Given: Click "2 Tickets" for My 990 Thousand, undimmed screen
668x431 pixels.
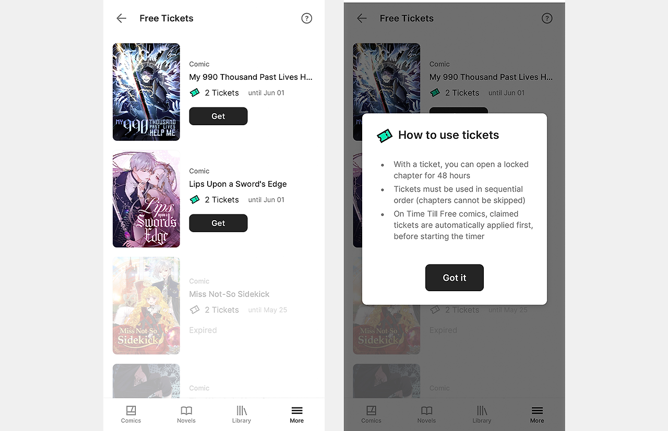Looking at the screenshot, I should (x=222, y=93).
